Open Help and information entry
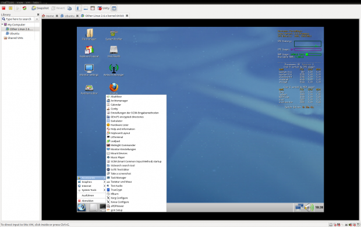The height and width of the screenshot is (227, 361). (136, 129)
